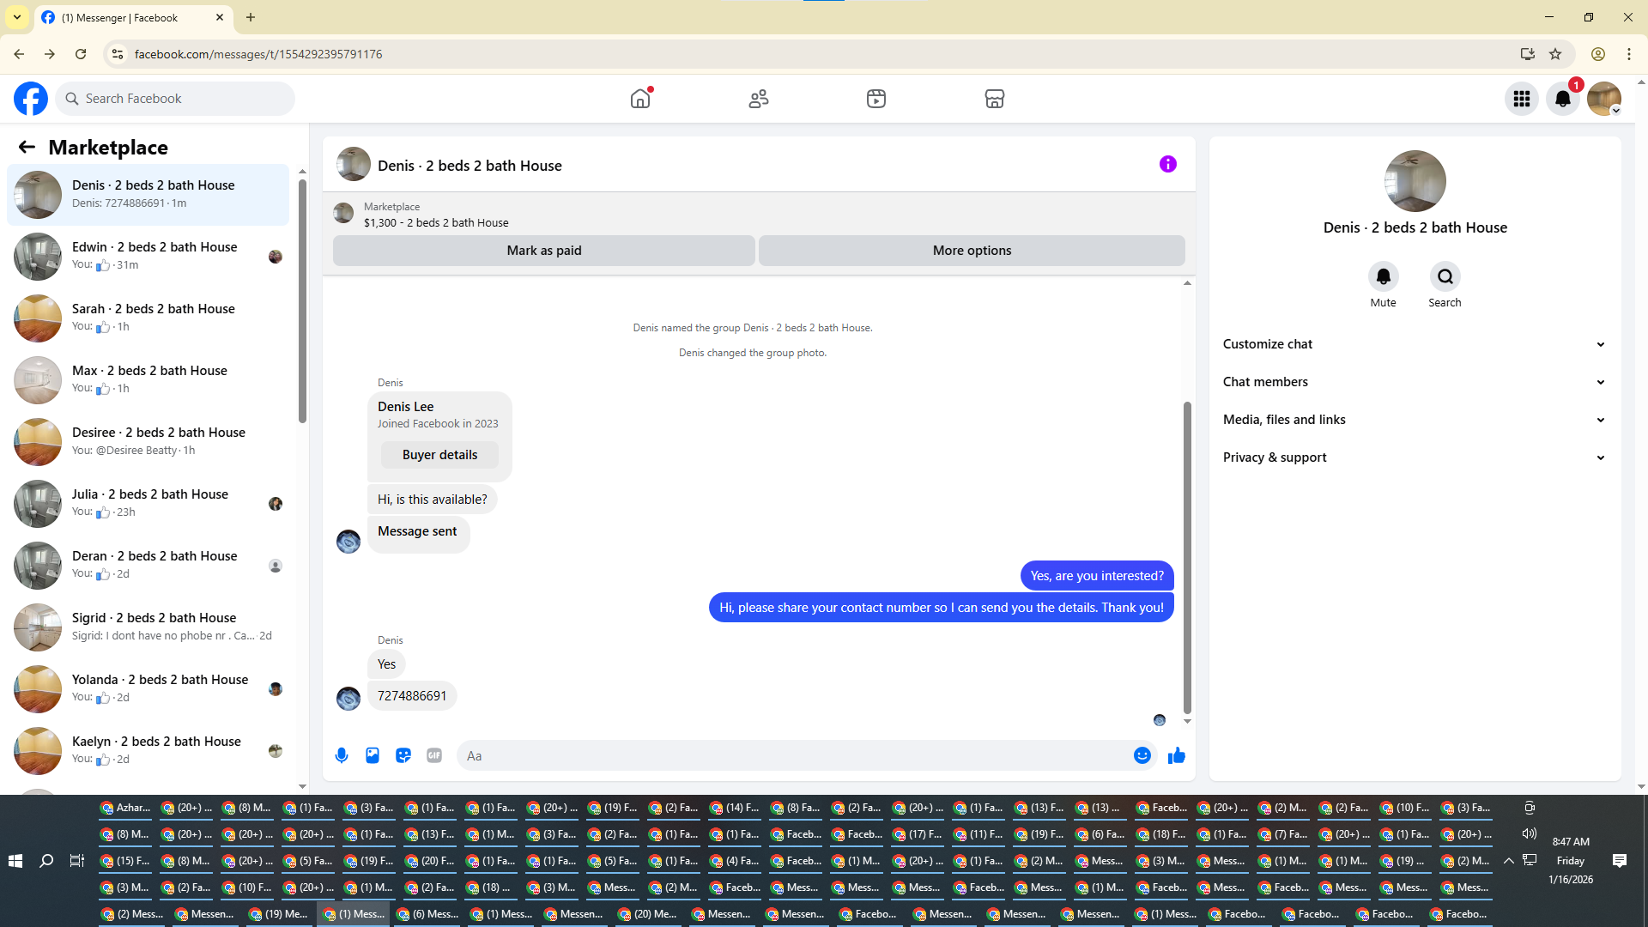
Task: Open the Friends tab in top navigation
Action: [x=758, y=99]
